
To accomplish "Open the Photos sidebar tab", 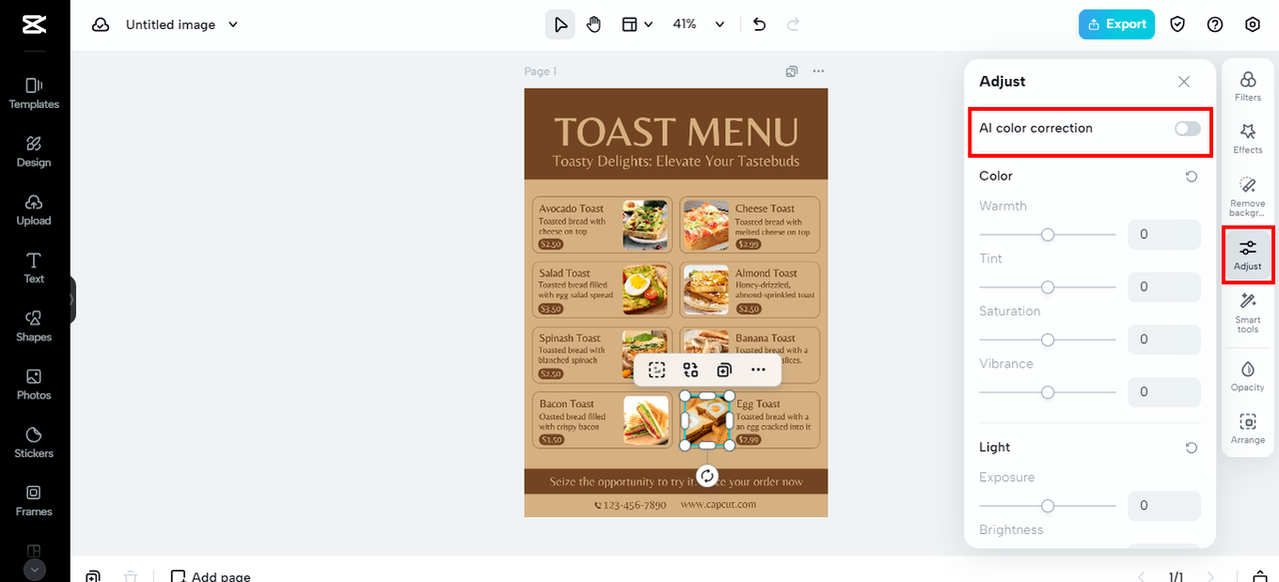I will click(34, 384).
